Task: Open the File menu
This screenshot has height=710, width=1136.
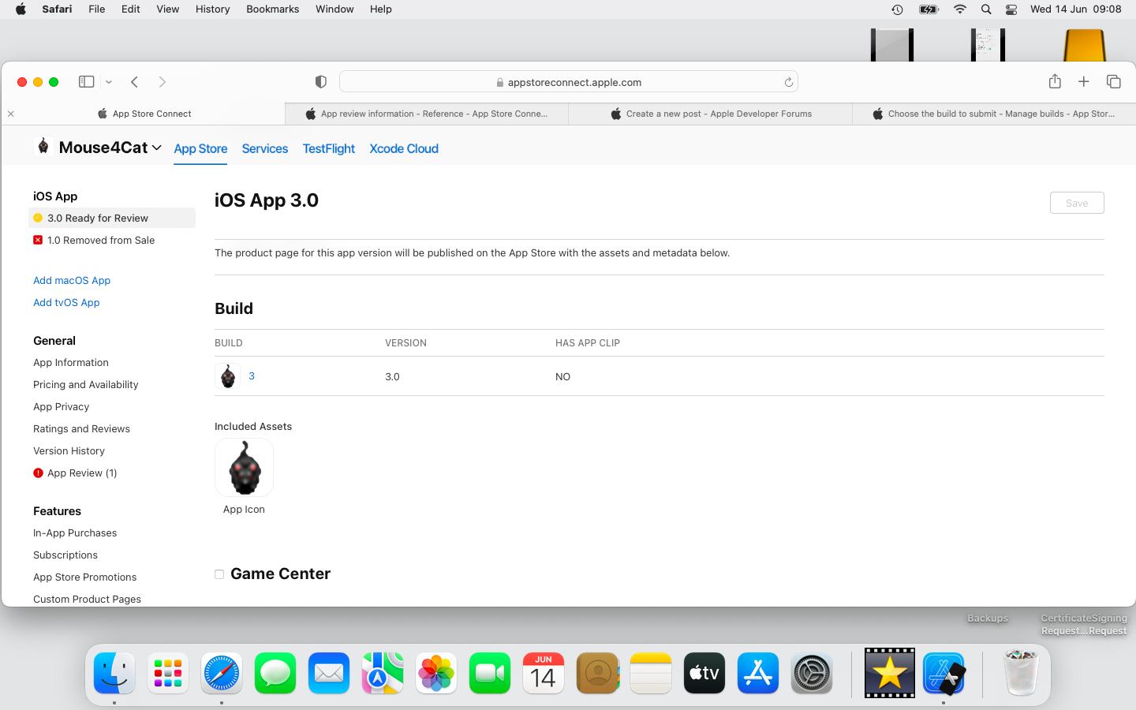Action: tap(97, 9)
